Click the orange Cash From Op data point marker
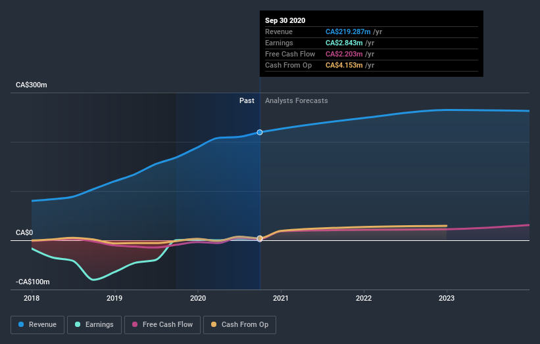The height and width of the screenshot is (344, 540). pyautogui.click(x=260, y=238)
